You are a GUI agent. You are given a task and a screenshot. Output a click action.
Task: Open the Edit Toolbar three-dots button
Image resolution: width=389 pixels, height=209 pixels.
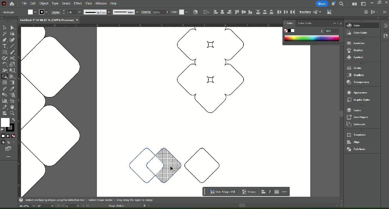tap(8, 157)
